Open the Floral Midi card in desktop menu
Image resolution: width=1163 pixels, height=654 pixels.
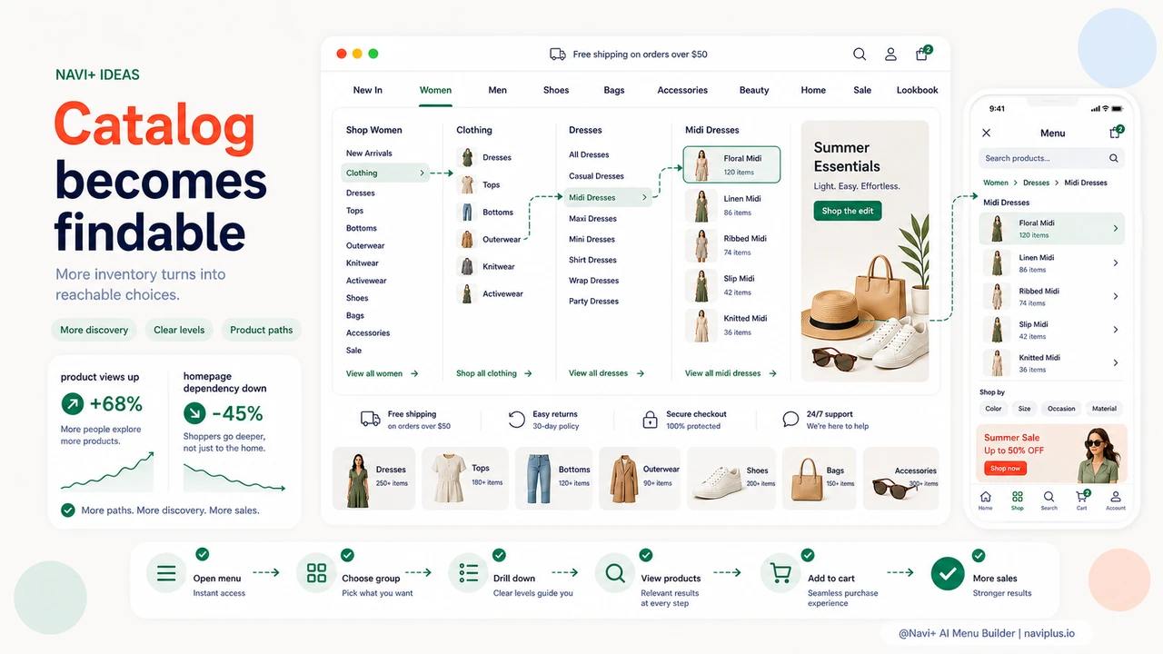click(x=731, y=164)
